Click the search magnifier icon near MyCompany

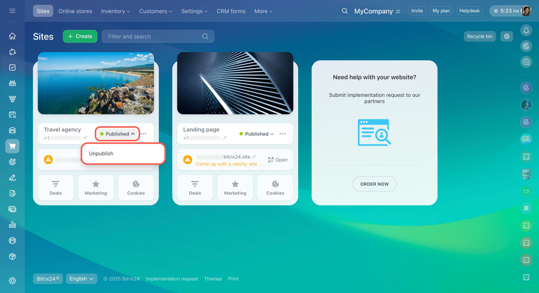click(345, 11)
